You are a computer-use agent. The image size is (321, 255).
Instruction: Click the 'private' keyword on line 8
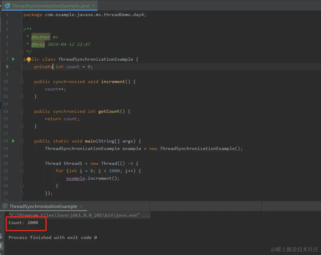pos(43,67)
